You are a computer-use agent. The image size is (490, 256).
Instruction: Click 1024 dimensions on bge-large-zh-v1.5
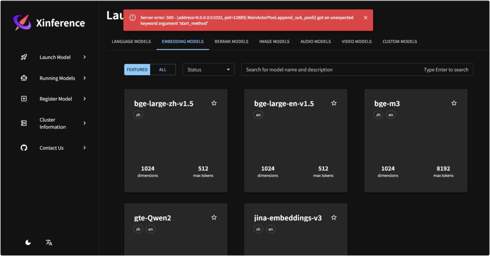click(148, 172)
